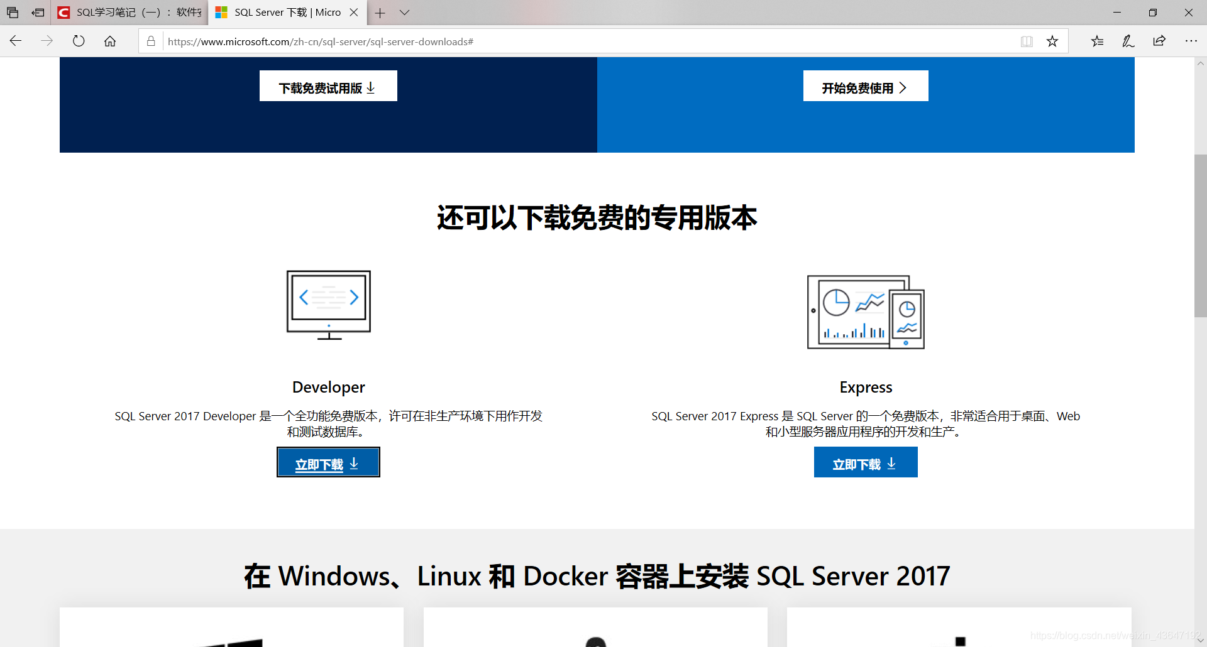
Task: Click the browser Back arrow
Action: (16, 41)
